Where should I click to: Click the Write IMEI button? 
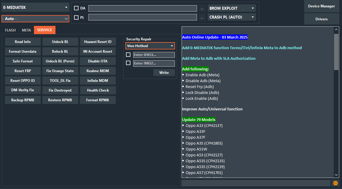point(164,73)
